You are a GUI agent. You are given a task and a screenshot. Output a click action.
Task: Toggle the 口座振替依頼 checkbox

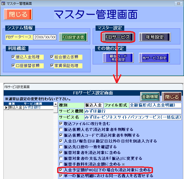(x=13, y=65)
